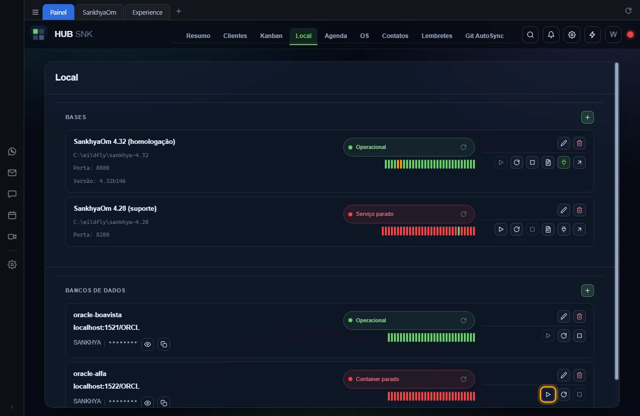This screenshot has width=640, height=416.
Task: Stop the SankhyaOm 4.32 service
Action: pos(532,163)
